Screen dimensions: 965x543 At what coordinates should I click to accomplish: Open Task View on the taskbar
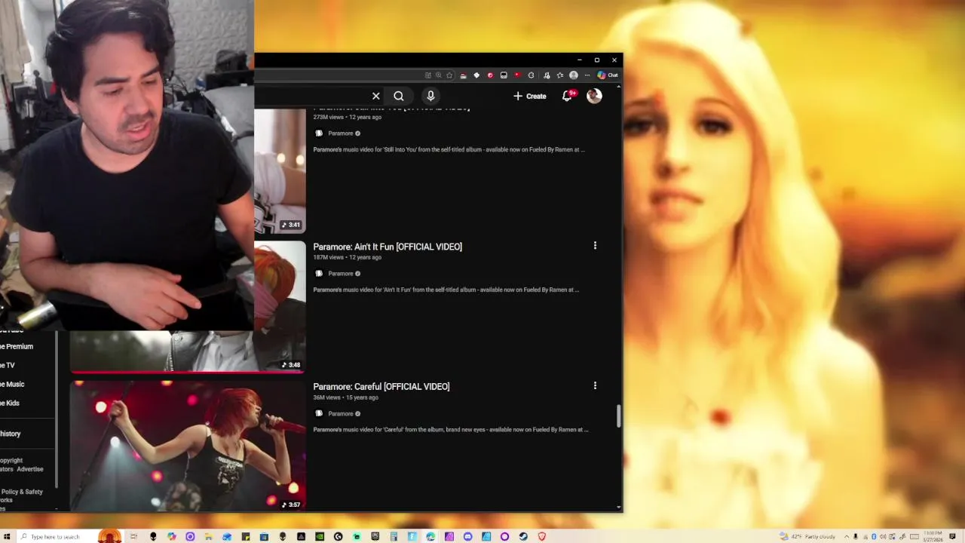(x=133, y=536)
